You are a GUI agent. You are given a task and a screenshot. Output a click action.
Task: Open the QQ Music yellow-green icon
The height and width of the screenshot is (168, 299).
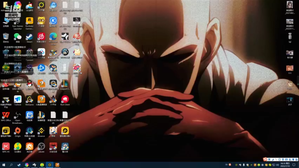18,146
